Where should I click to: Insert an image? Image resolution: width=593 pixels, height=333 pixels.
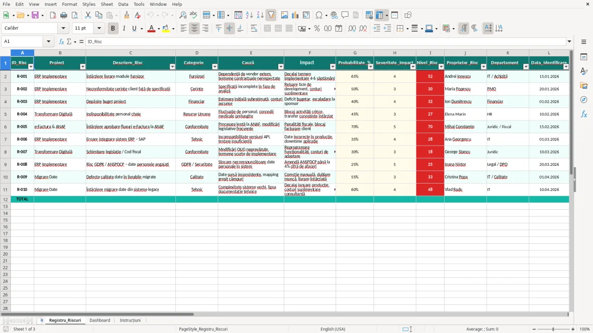pyautogui.click(x=285, y=15)
